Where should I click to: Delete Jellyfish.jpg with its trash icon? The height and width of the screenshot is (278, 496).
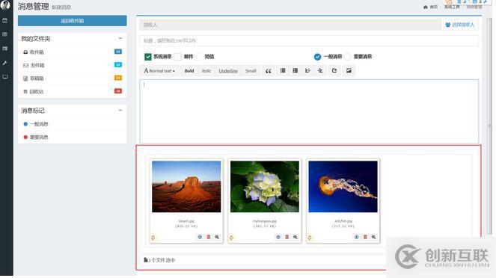coord(365,237)
